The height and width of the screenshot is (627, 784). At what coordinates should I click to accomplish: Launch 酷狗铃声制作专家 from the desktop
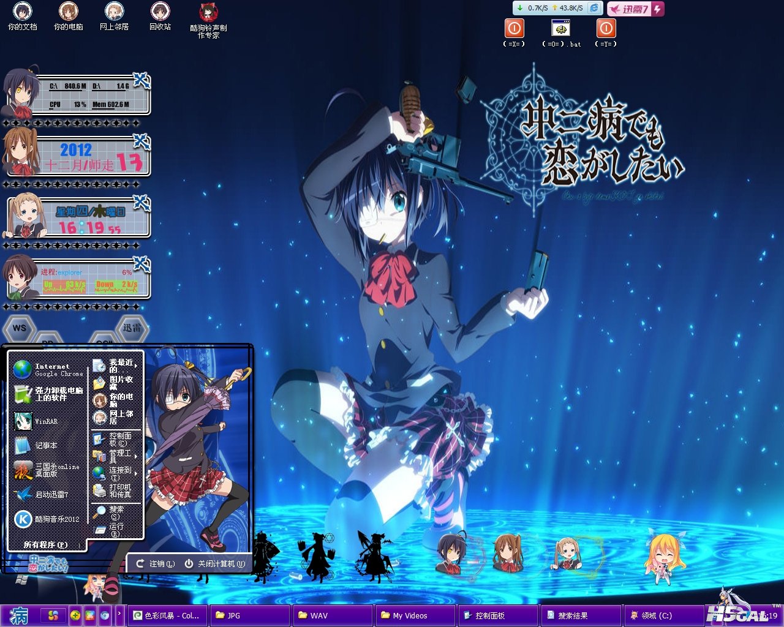click(208, 21)
